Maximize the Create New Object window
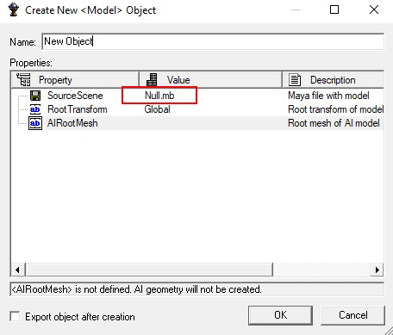The image size is (393, 335). pos(334,9)
